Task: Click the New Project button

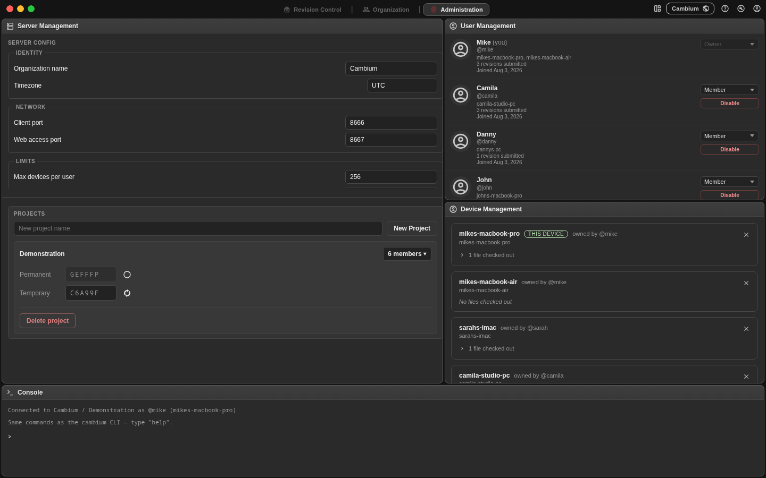Action: click(412, 228)
